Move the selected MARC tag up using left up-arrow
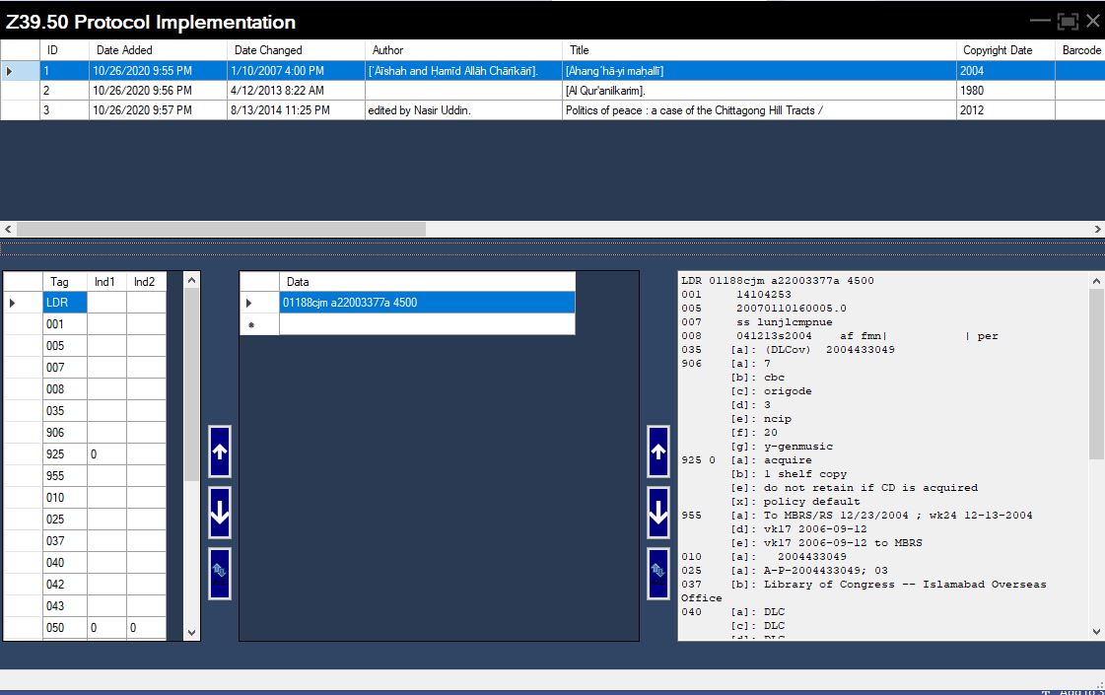1105x695 pixels. (218, 452)
